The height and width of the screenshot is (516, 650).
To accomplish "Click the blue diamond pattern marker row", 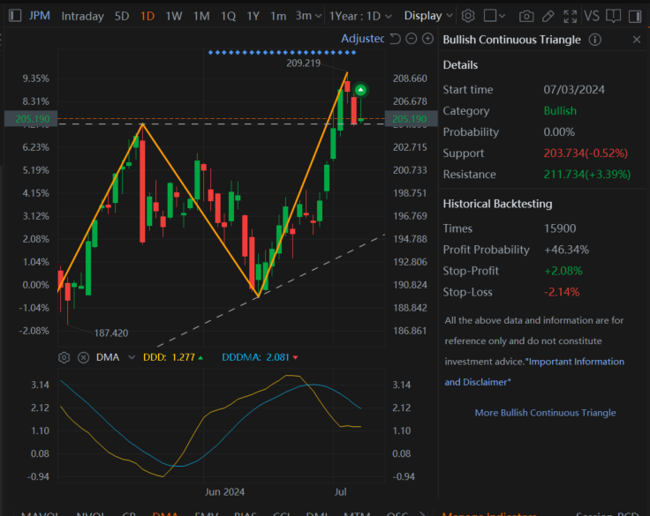I will point(282,53).
